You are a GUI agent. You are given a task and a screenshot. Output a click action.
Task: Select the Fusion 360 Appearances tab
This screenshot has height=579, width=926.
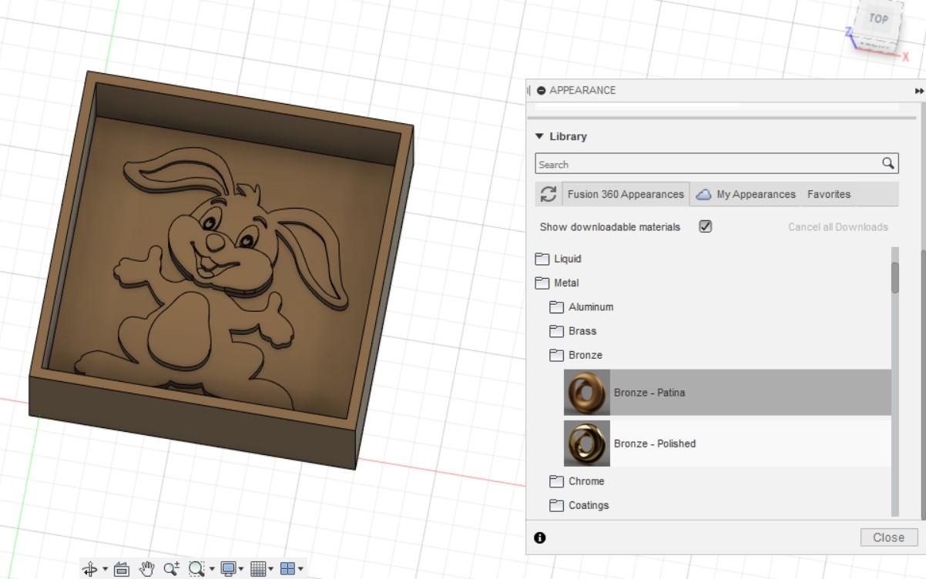pos(626,194)
